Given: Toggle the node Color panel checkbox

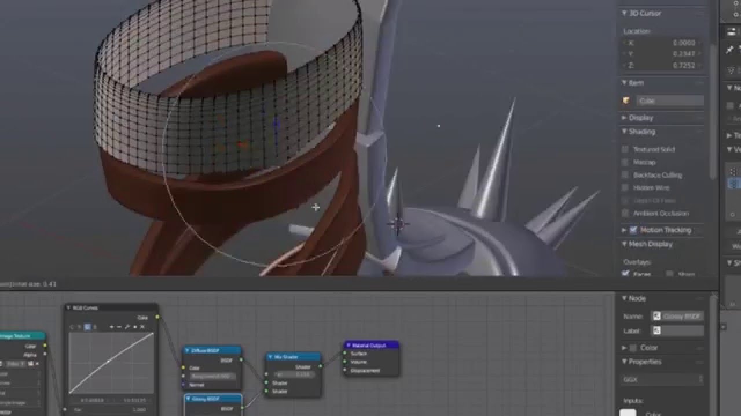Looking at the screenshot, I should coord(633,348).
